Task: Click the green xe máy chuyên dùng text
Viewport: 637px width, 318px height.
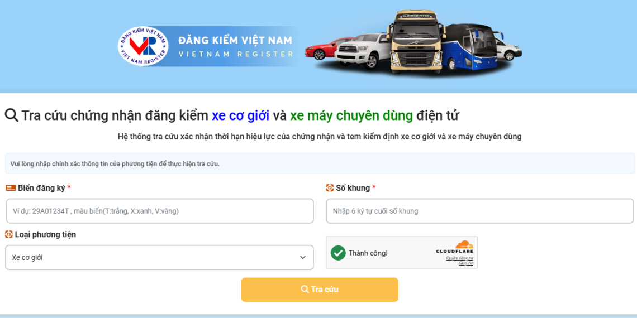Action: 351,115
